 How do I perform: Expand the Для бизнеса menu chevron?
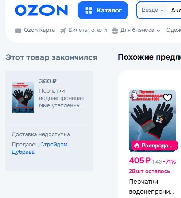(x=158, y=31)
